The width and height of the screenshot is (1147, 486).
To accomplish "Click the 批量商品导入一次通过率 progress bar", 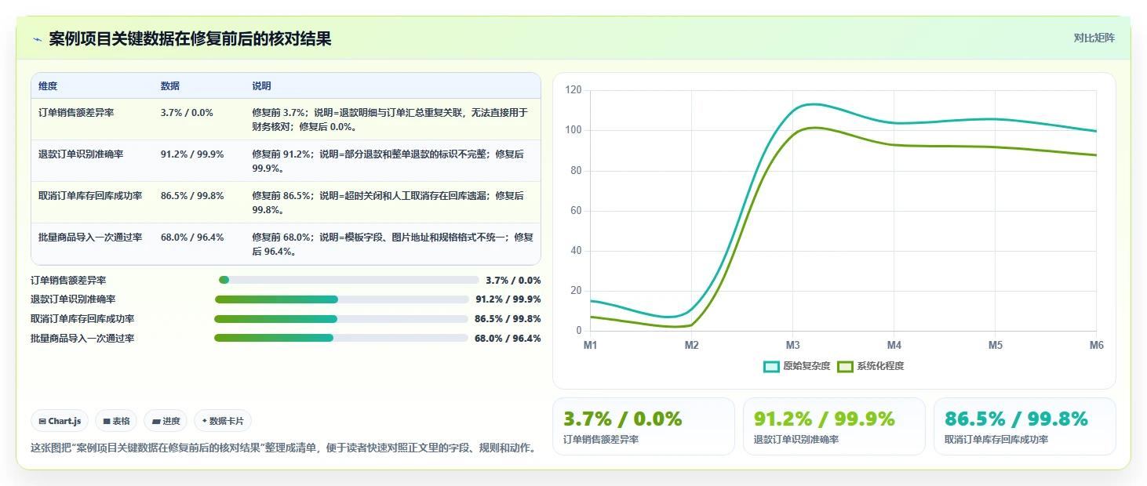I will (x=341, y=338).
